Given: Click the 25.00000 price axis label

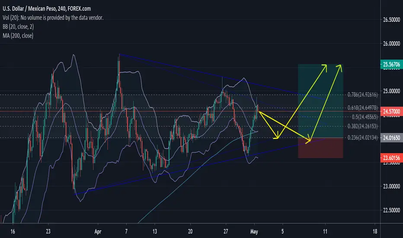Looking at the screenshot, I should [391, 91].
